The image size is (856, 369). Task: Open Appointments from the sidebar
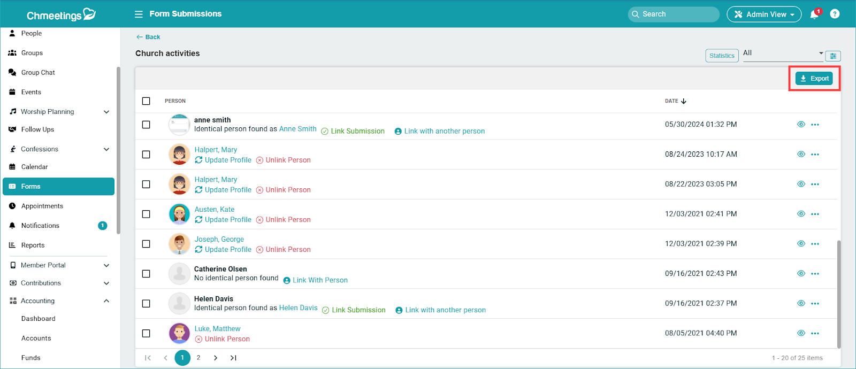pos(42,206)
